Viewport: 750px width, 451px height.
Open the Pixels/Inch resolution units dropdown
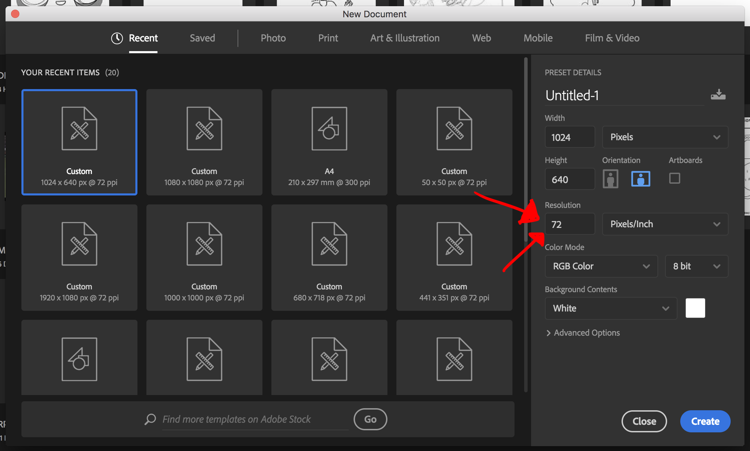[x=665, y=224]
